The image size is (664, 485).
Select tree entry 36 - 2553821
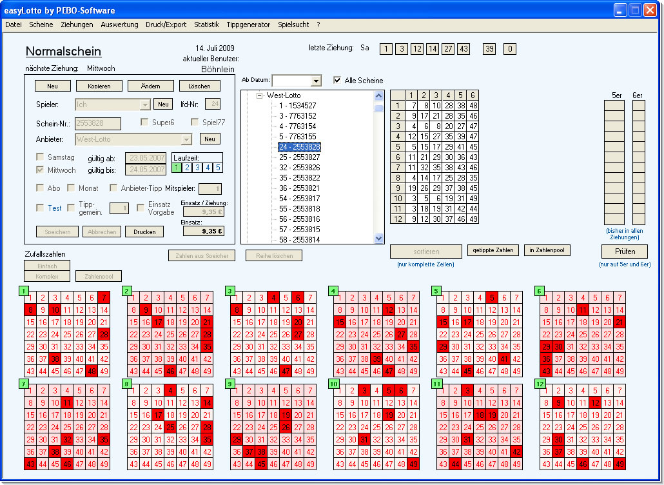(299, 188)
